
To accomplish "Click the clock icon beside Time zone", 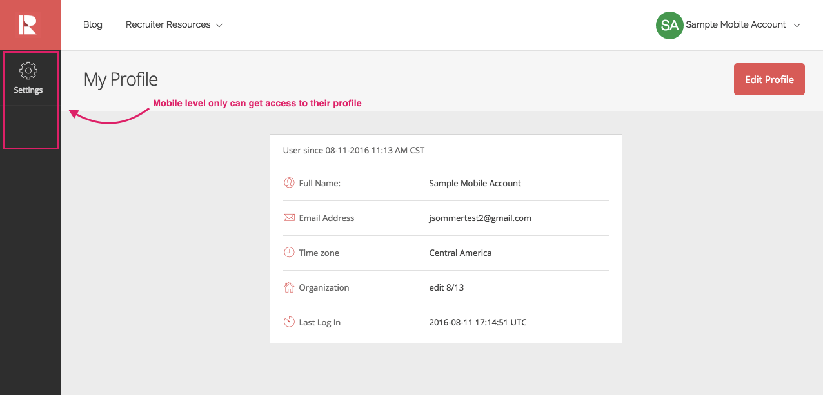I will click(x=289, y=253).
